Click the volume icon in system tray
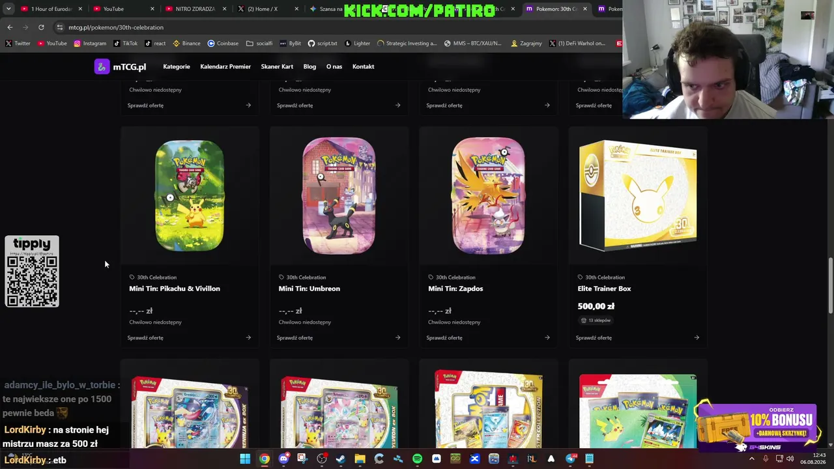Image resolution: width=834 pixels, height=469 pixels. (x=790, y=459)
